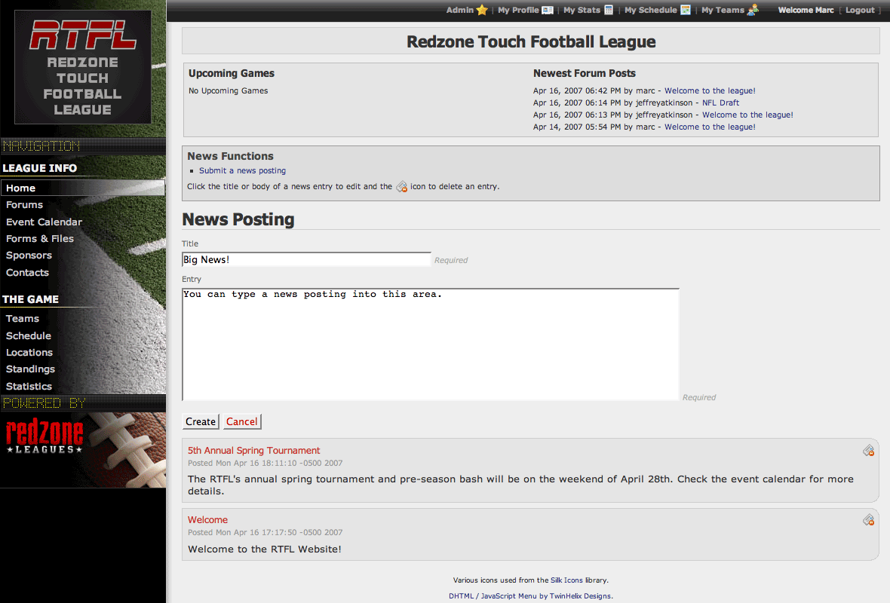Open the My Schedule calendar icon
Viewport: 890px width, 603px height.
point(686,11)
